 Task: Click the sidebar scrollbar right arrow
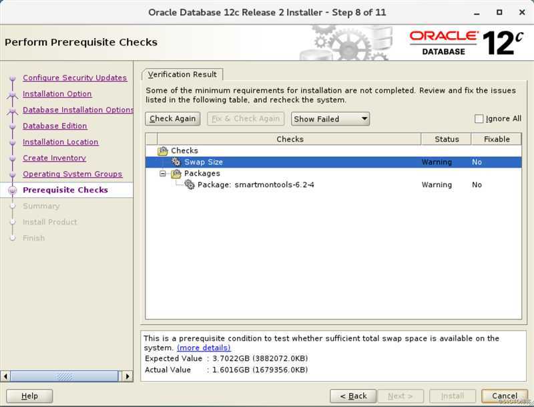127,376
